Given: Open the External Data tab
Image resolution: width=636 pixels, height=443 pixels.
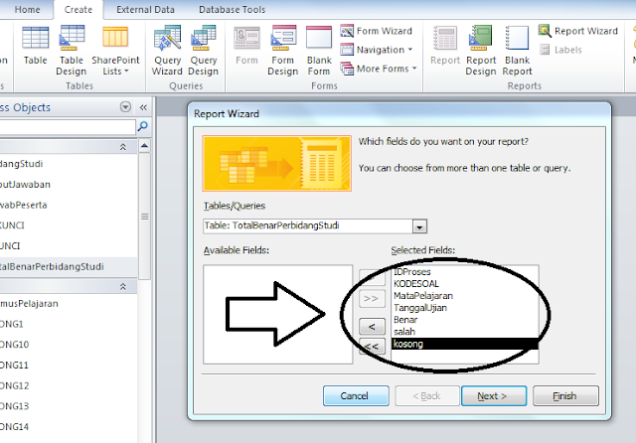Looking at the screenshot, I should (145, 9).
